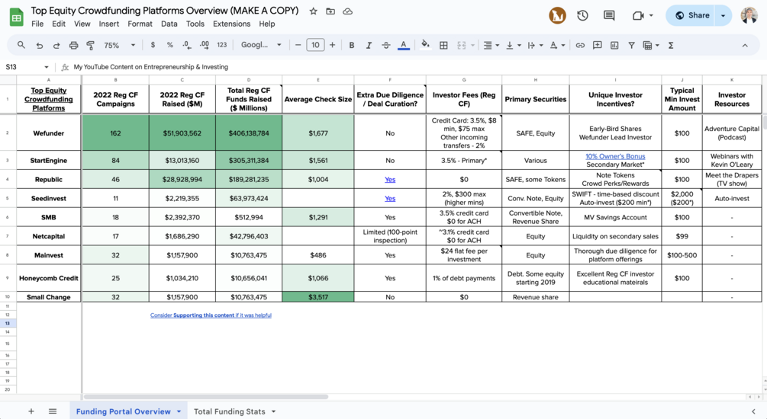Insert a chart
The width and height of the screenshot is (767, 419).
tap(614, 45)
